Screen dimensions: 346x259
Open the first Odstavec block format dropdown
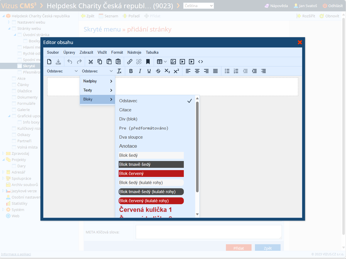coord(62,71)
